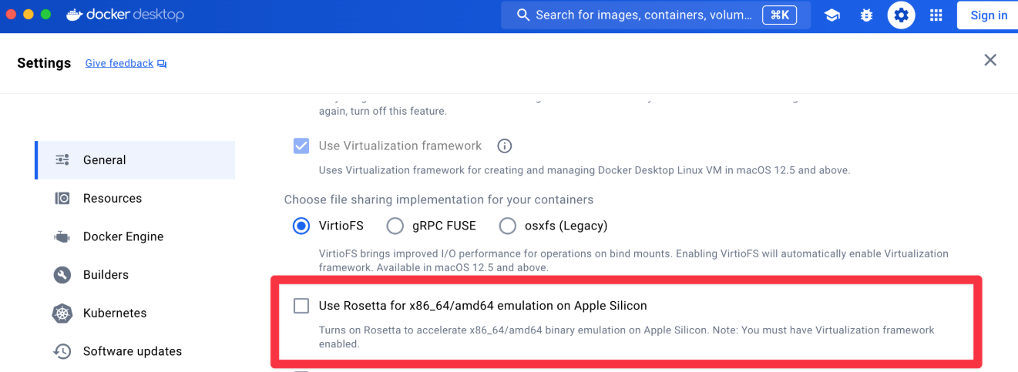Enable Use Rosetta for x86_64/amd64 emulation checkbox

point(301,306)
